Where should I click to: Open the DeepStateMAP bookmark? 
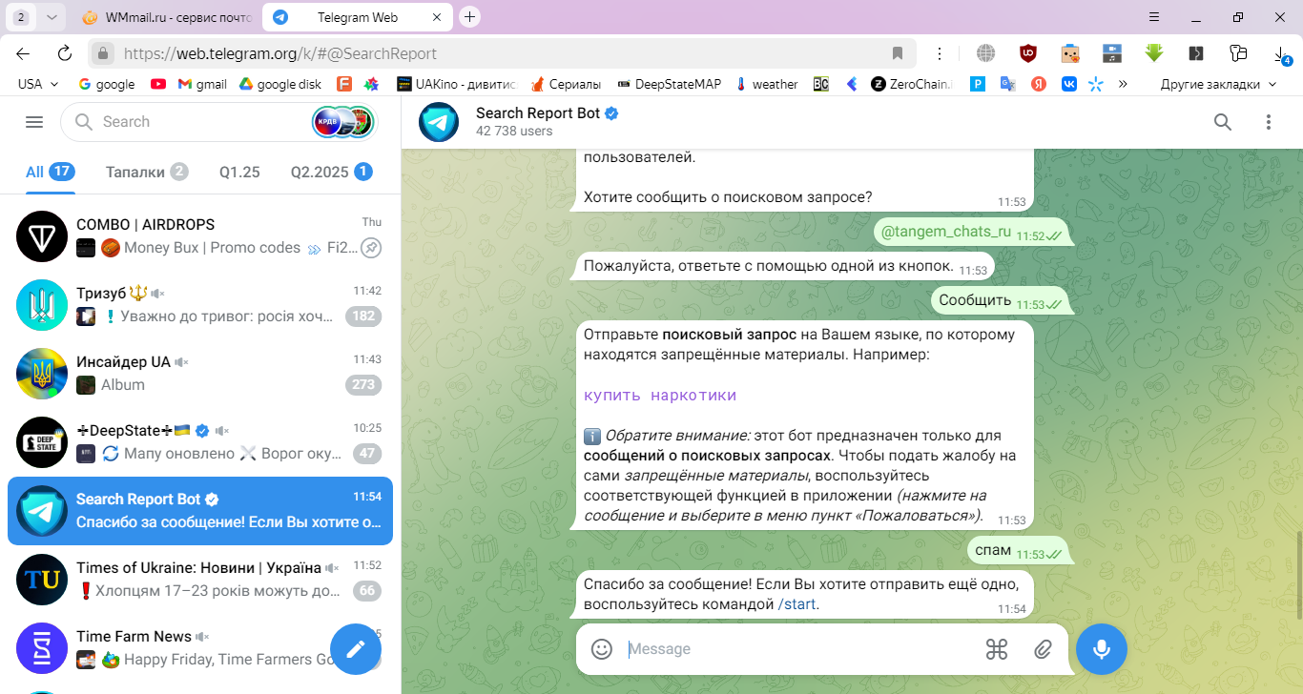coord(672,84)
